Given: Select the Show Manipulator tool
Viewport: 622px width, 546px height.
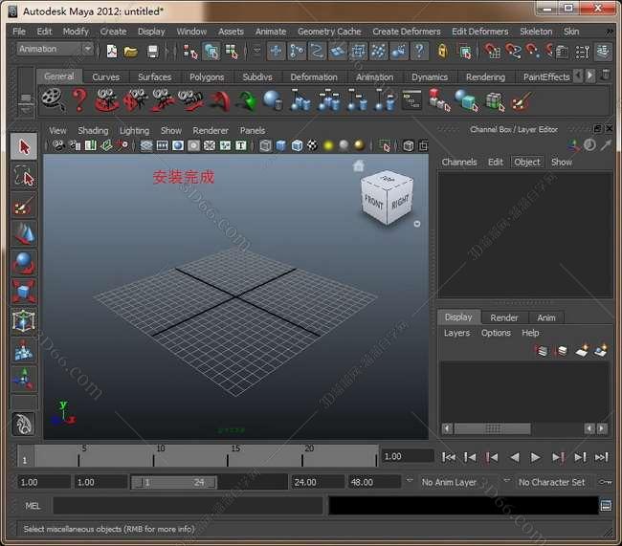Looking at the screenshot, I should 24,379.
